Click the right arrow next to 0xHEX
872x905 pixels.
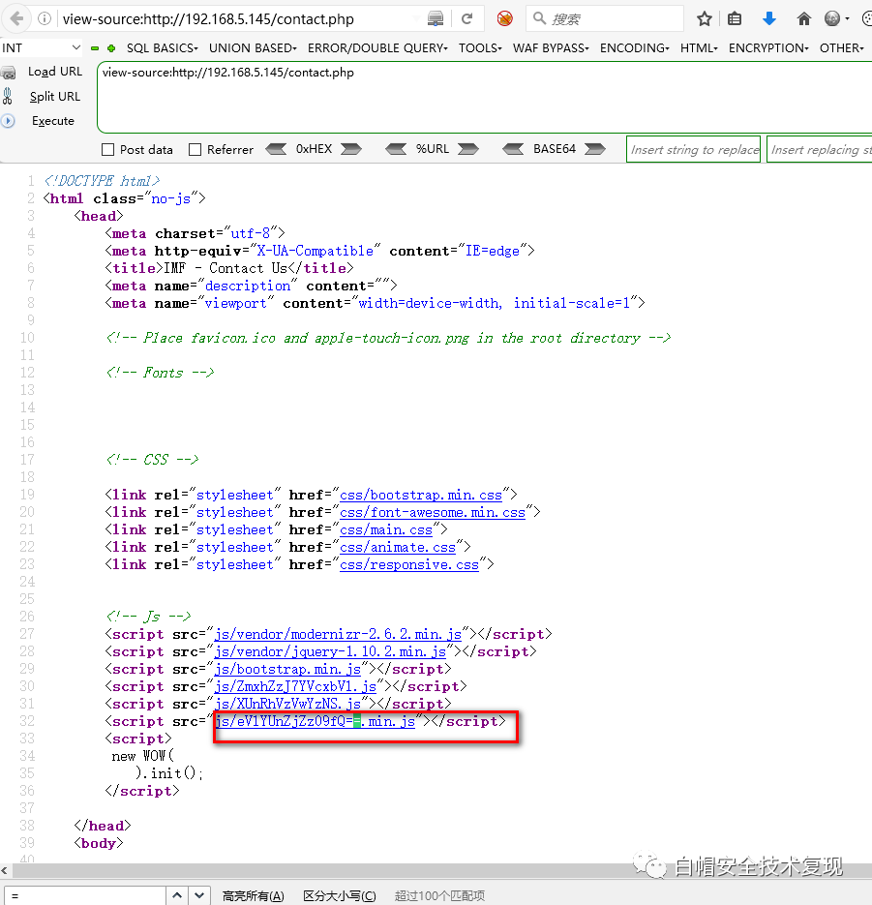point(350,149)
